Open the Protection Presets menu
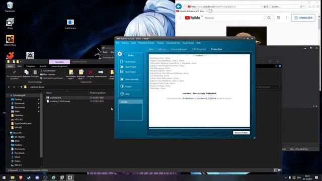Screen dimensions: 322x181 click(146, 43)
